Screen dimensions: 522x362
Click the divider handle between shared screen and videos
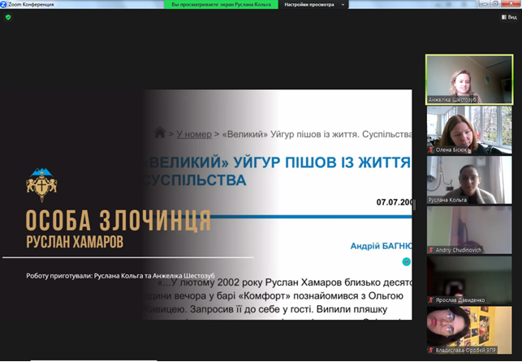(x=414, y=205)
